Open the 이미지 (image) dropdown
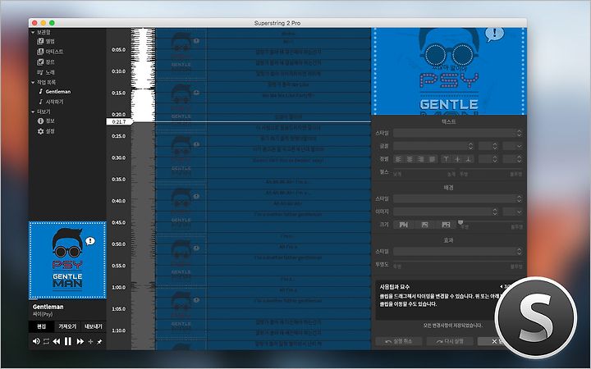 click(446, 212)
